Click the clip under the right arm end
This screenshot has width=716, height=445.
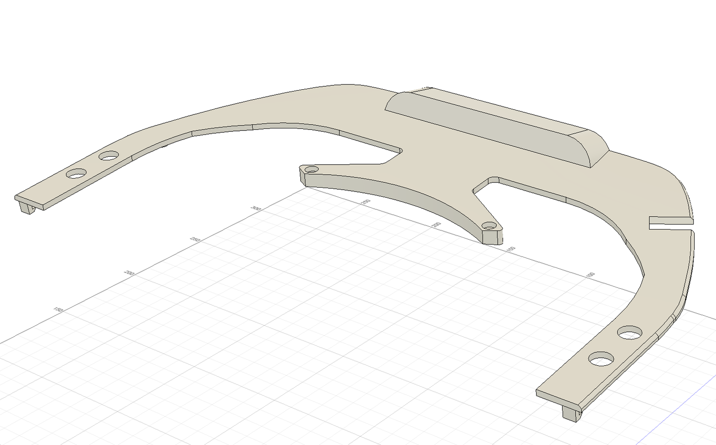571,413
